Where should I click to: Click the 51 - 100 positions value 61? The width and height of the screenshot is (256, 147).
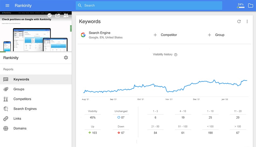[183, 133]
